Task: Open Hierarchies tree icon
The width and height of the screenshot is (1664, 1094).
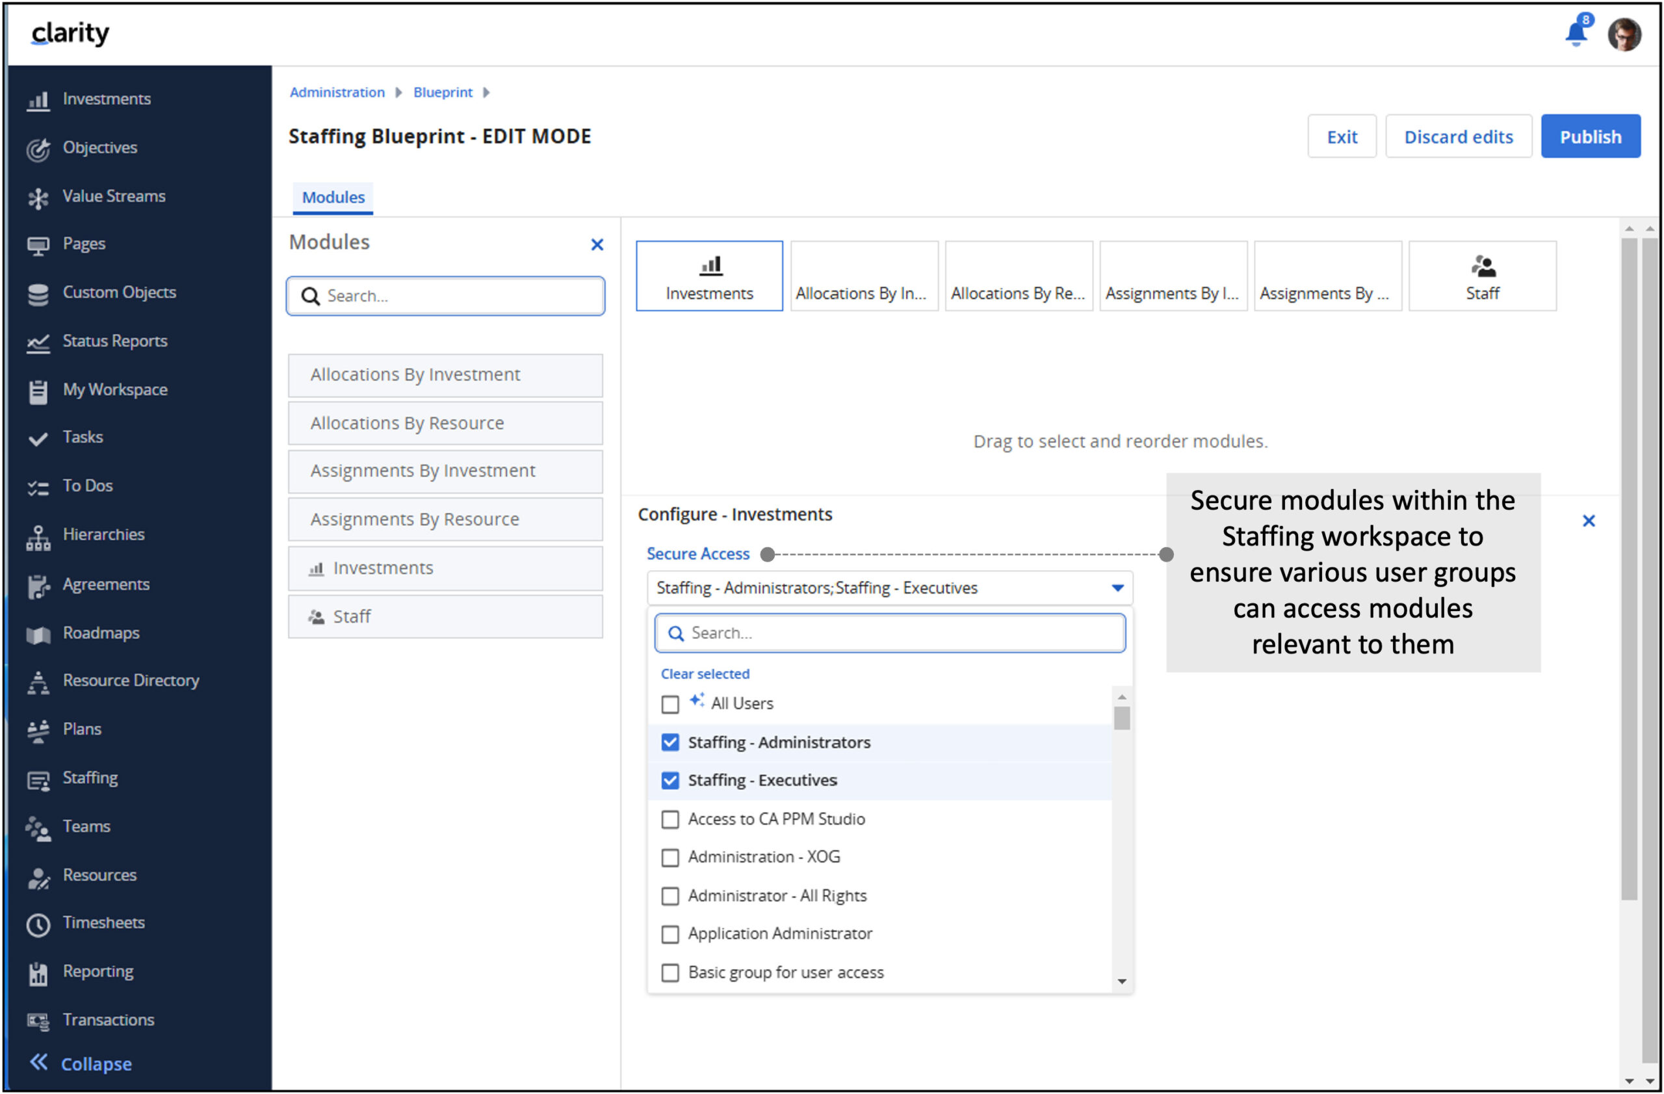Action: coord(38,537)
